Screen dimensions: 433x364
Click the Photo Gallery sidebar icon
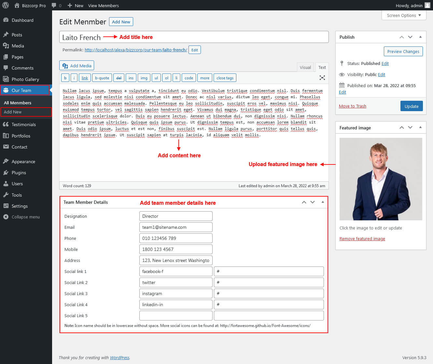[x=6, y=79]
